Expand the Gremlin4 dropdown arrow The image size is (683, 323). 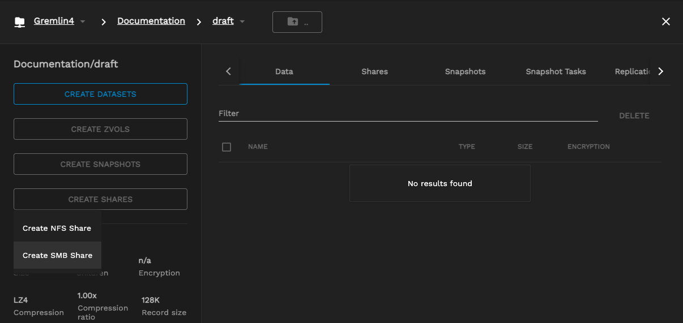[83, 22]
